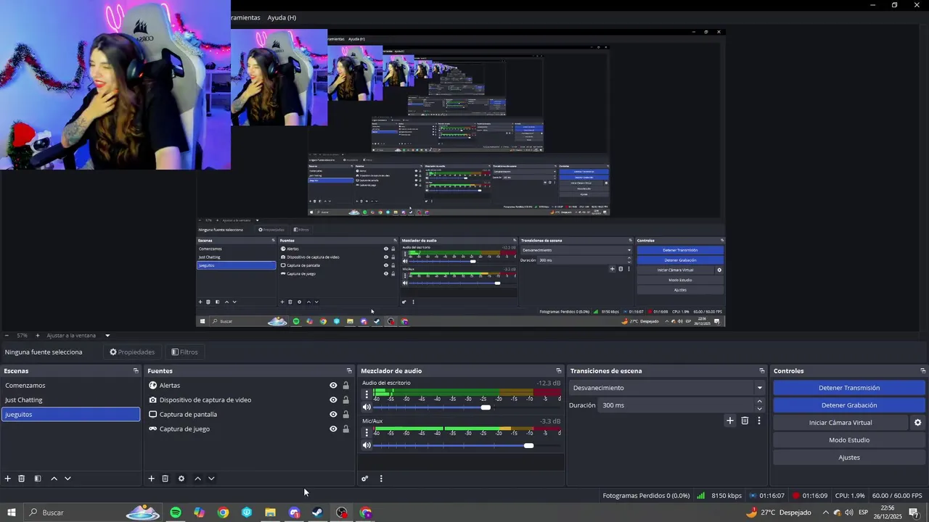Open Ajustes settings
The image size is (929, 522).
[849, 457]
